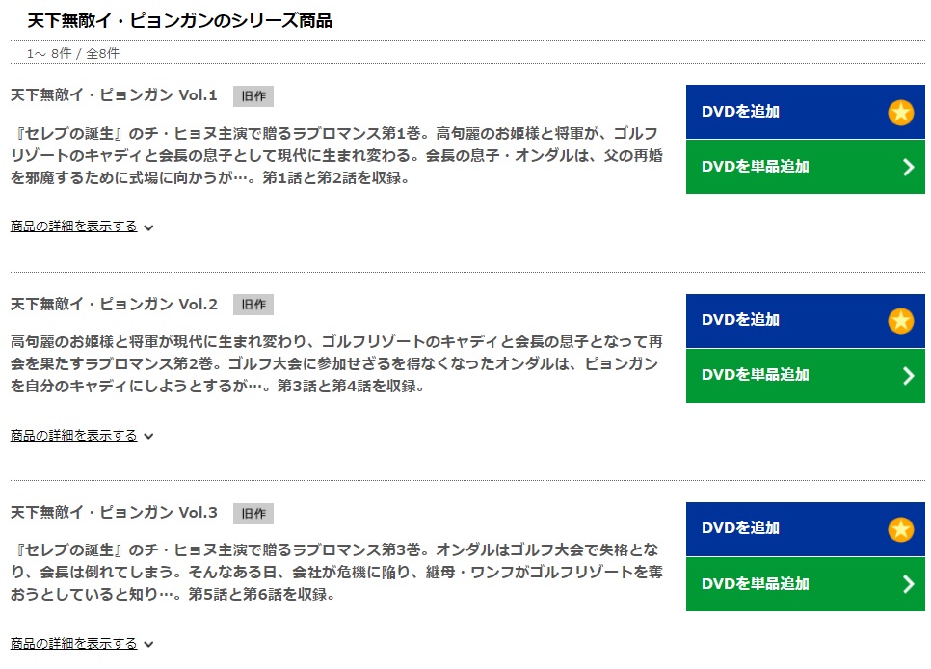Click the star icon on Vol.3 DVDを追加
Viewport: 931px width, 669px height.
(x=901, y=529)
